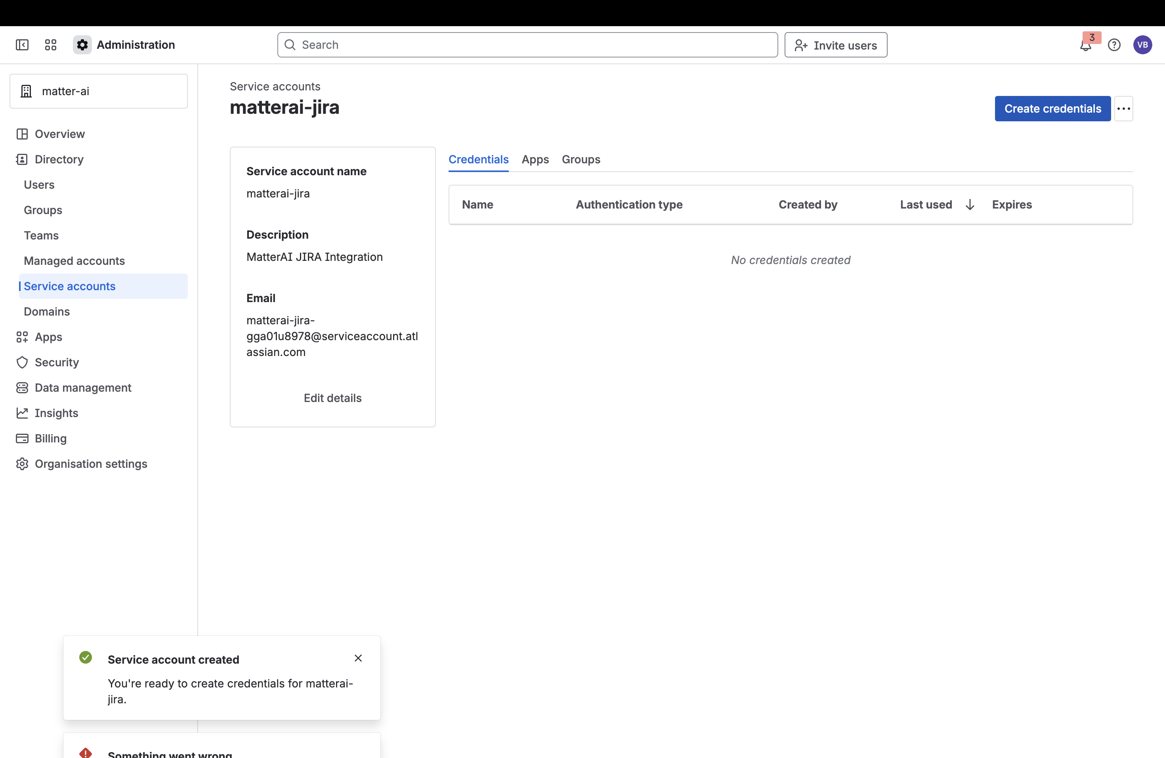Image resolution: width=1165 pixels, height=758 pixels.
Task: Click the Create credentials button
Action: [x=1052, y=109]
